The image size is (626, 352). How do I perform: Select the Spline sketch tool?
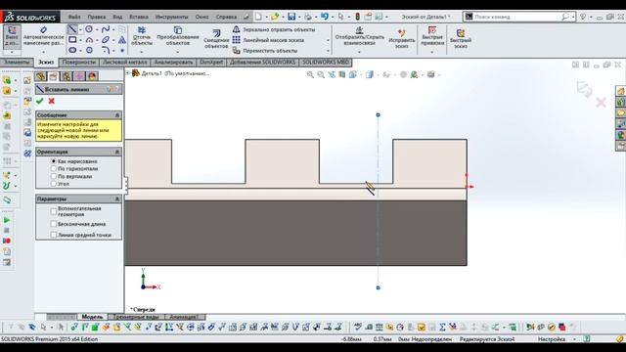click(x=106, y=29)
